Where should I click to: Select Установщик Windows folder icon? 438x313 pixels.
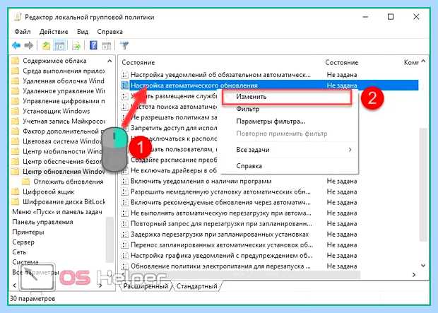(15, 111)
